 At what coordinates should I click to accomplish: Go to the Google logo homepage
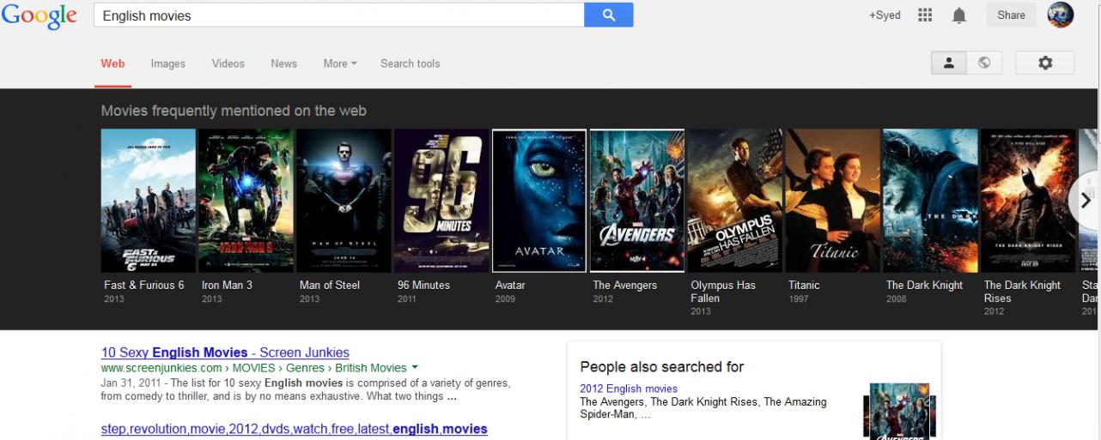(x=40, y=16)
